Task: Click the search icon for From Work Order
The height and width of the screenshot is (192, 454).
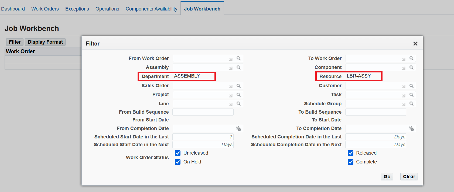Action: click(x=238, y=58)
